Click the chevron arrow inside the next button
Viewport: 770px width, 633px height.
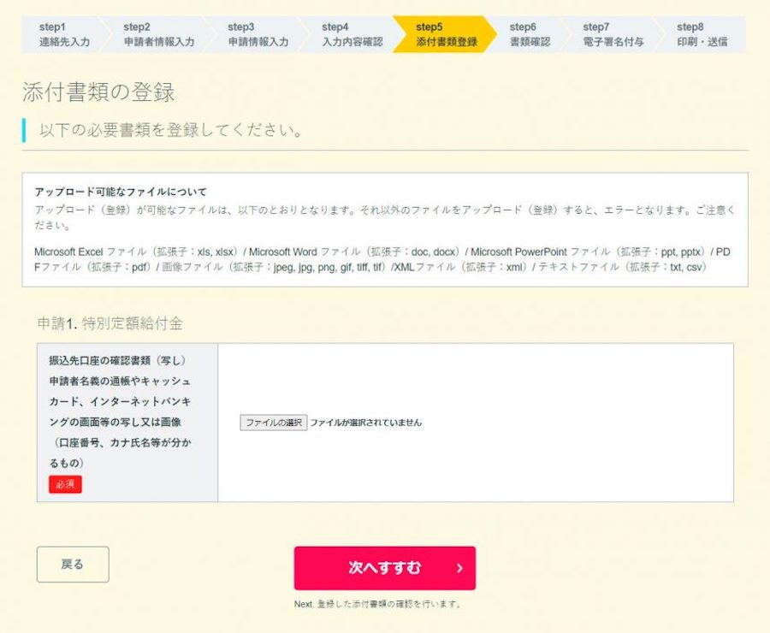[459, 568]
